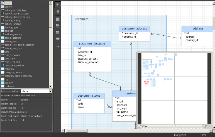Edit the Height (pages) value 3
215x137 pixels.
[36, 104]
